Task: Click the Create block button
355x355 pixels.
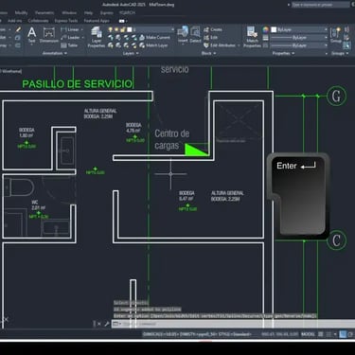Action: [213, 29]
